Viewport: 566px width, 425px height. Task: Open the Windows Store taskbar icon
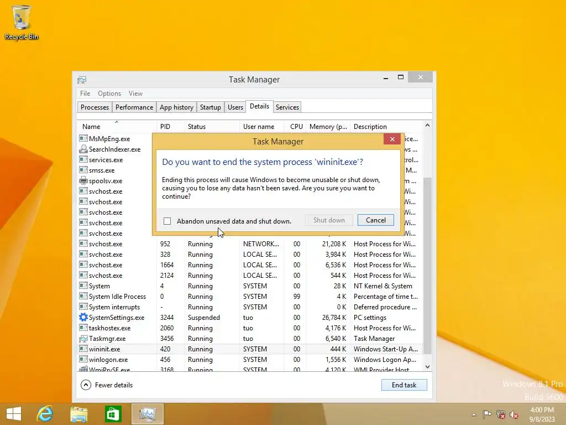[113, 414]
